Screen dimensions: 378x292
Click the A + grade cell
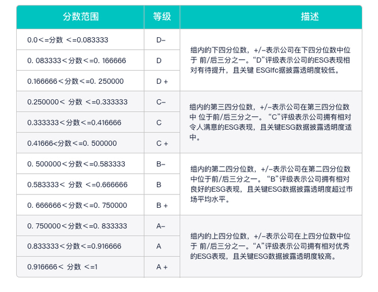[x=162, y=267]
